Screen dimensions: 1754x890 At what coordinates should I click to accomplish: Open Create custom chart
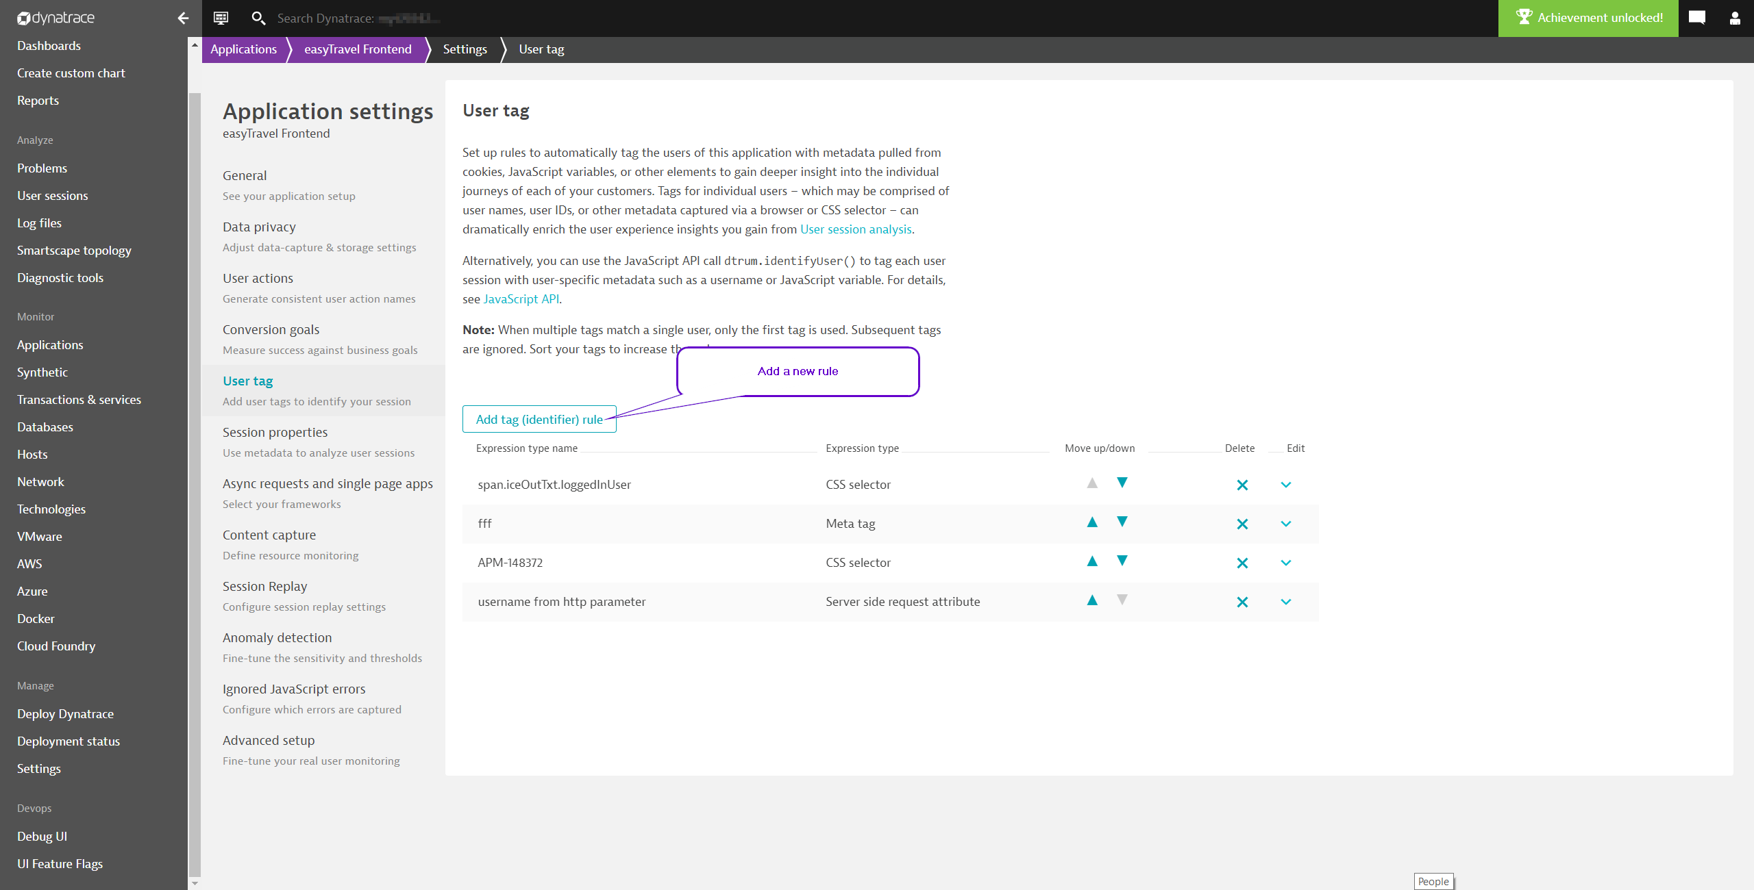coord(71,73)
